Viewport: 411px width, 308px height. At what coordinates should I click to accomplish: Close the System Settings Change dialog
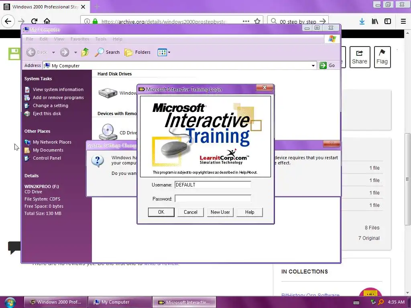point(332,143)
